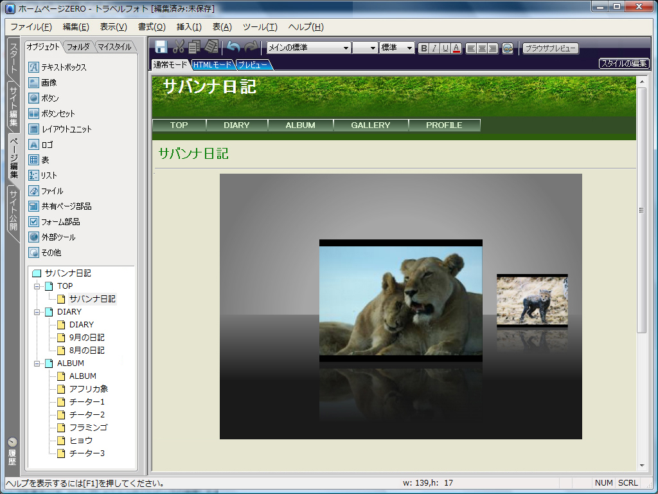The height and width of the screenshot is (494, 658).
Task: Click 表 object icon
Action: 33,160
